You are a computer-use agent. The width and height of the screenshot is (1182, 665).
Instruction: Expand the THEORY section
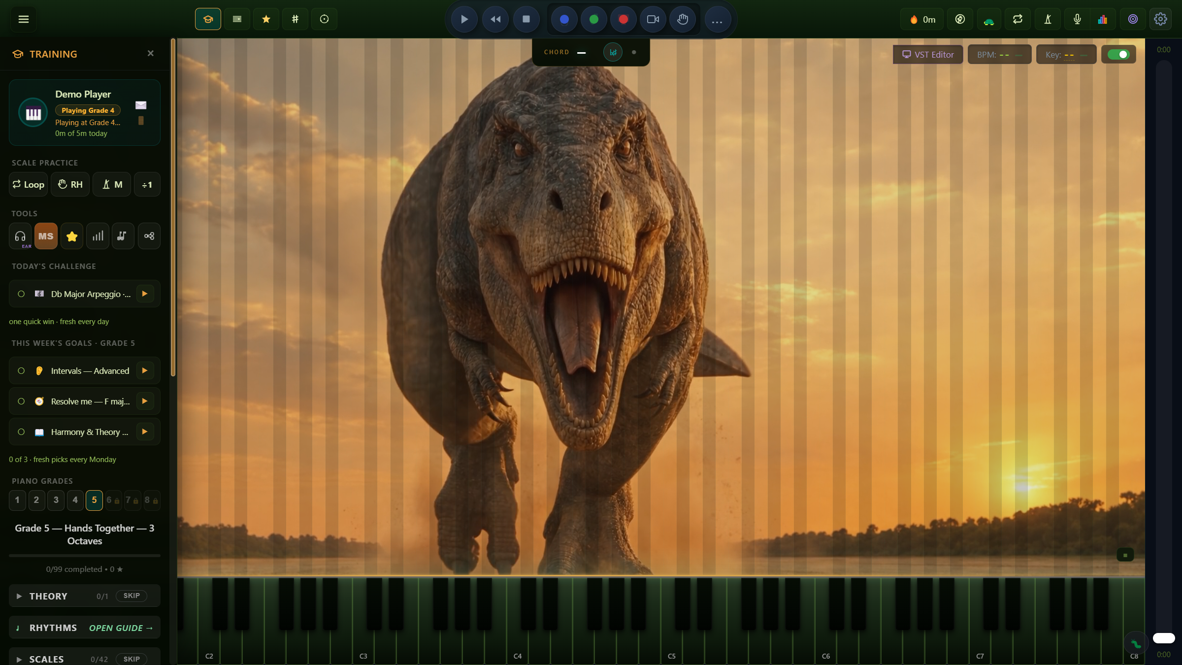[19, 596]
